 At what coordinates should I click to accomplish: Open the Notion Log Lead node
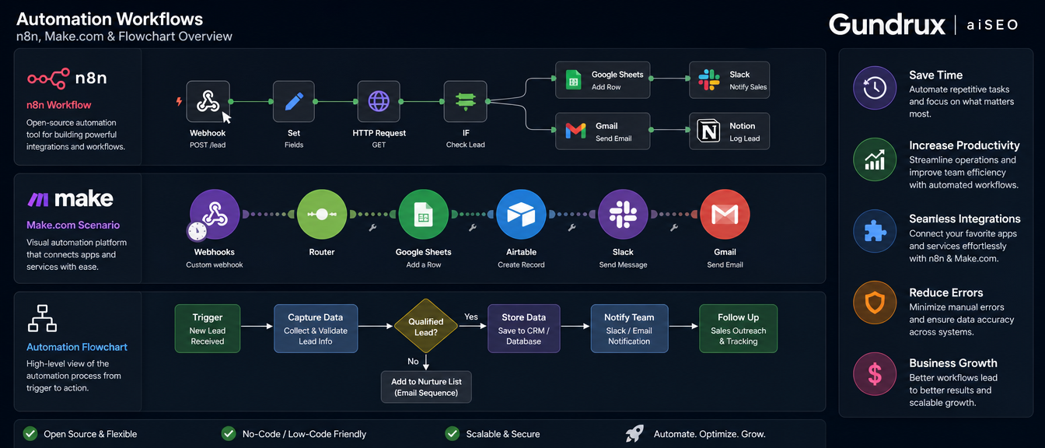[x=730, y=131]
